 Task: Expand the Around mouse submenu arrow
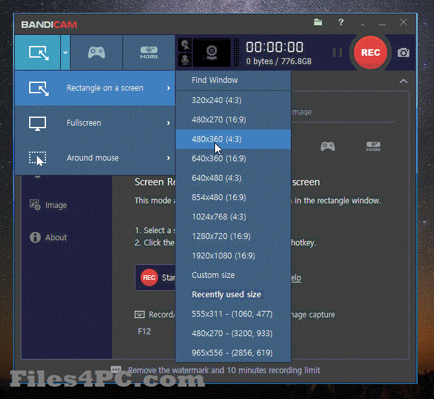[168, 157]
